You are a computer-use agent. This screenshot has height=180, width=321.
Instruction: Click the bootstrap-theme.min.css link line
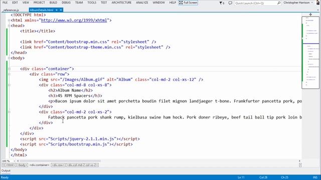click(95, 47)
